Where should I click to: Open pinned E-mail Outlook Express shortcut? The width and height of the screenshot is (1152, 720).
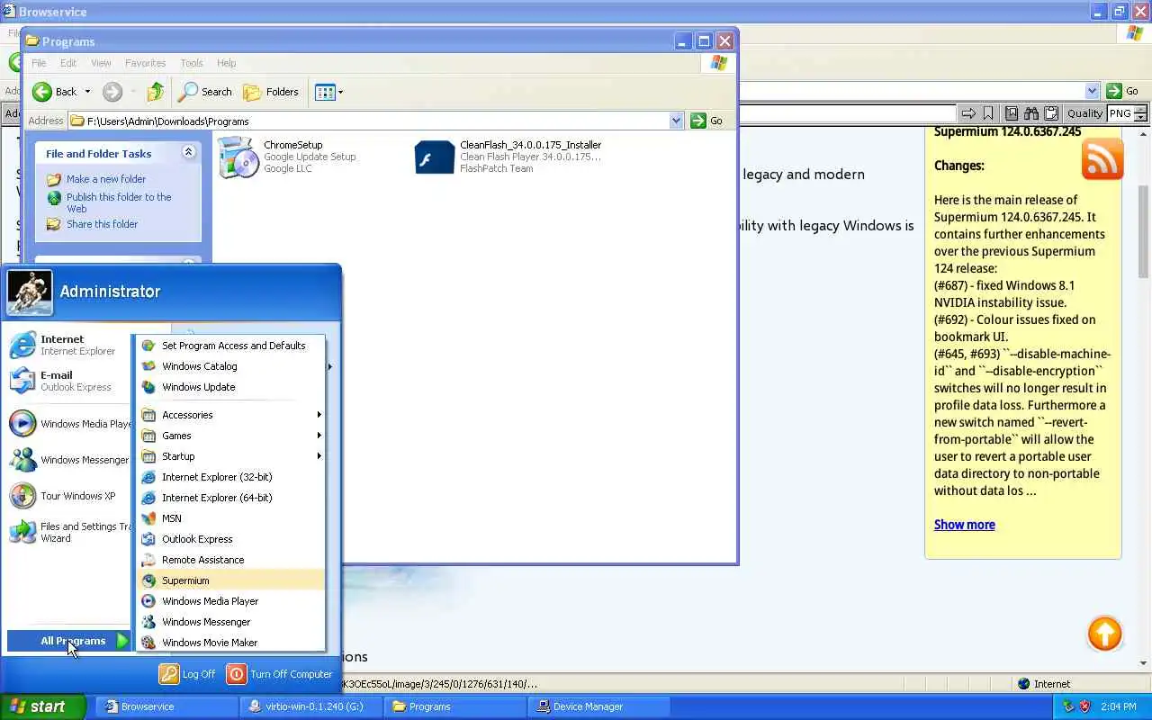[68, 381]
